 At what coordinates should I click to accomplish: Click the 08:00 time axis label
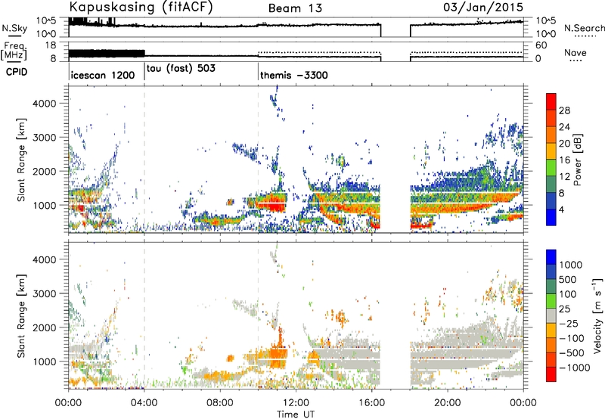point(220,403)
